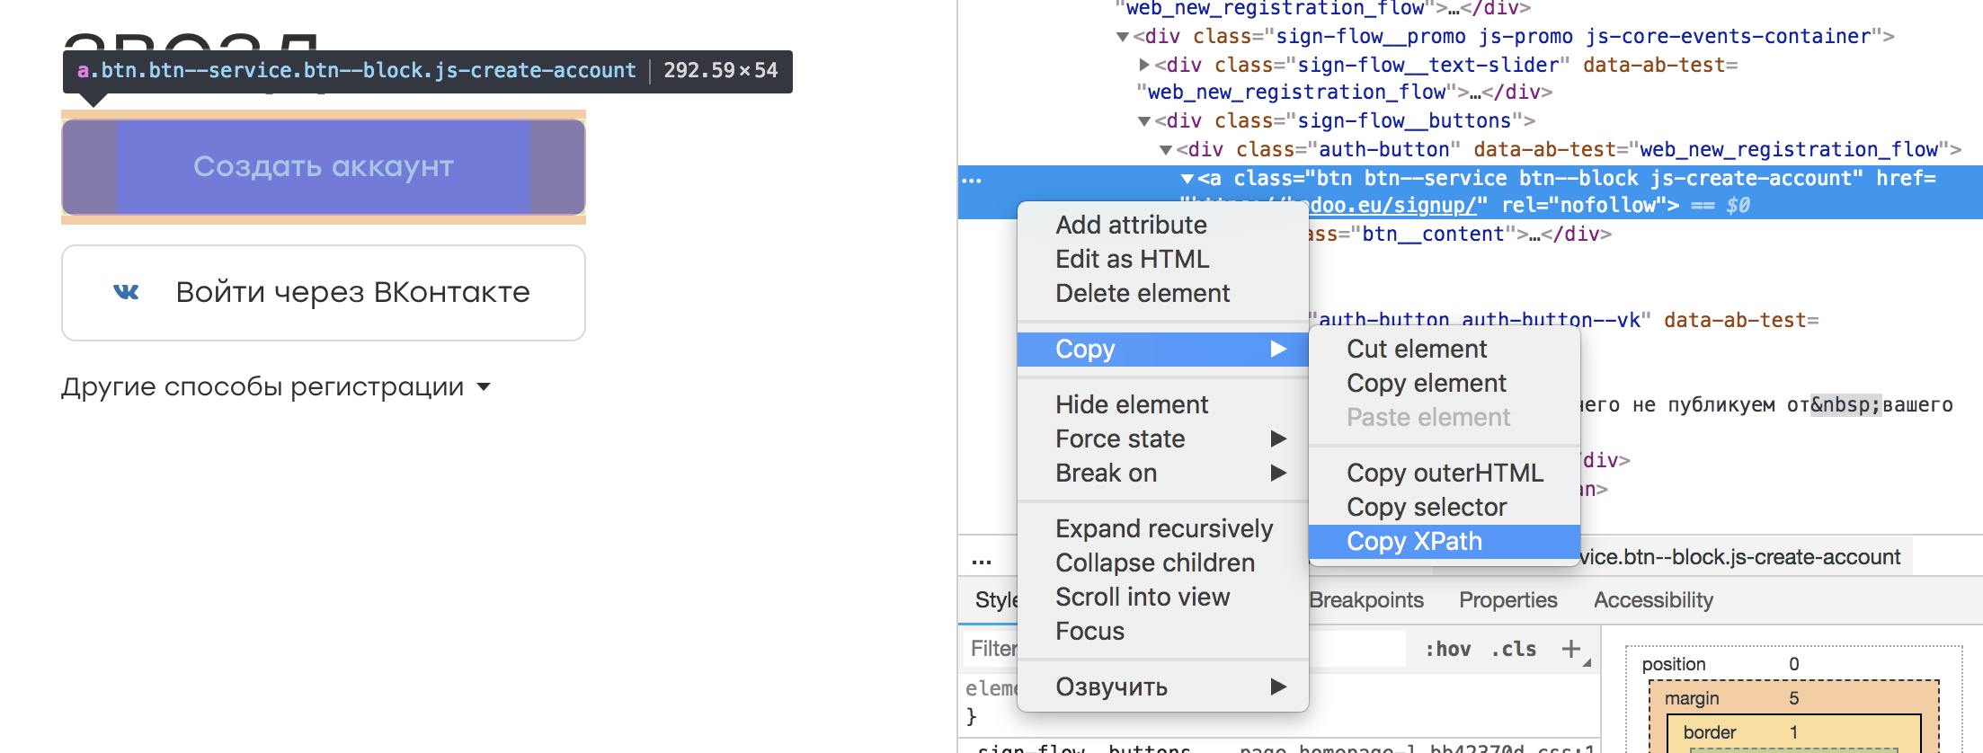Choose Expand recursively
The width and height of the screenshot is (1983, 753).
pyautogui.click(x=1162, y=528)
